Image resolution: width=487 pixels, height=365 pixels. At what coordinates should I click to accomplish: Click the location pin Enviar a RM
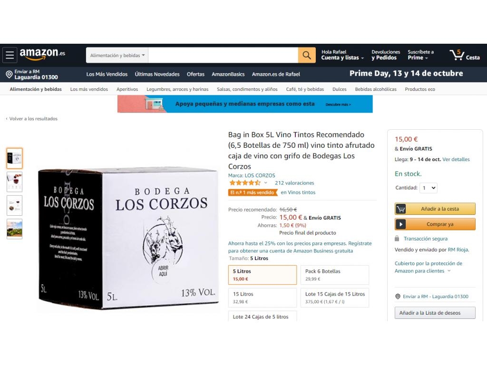[10, 75]
